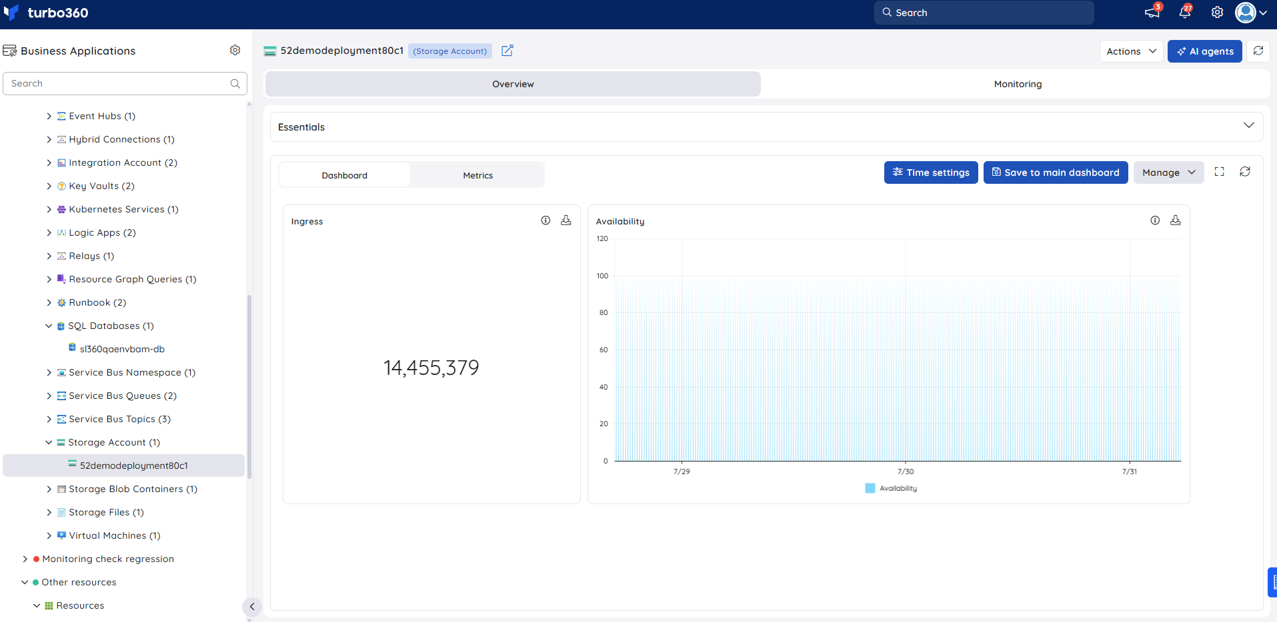Switch to the Overview tab
The width and height of the screenshot is (1277, 622).
[x=513, y=84]
